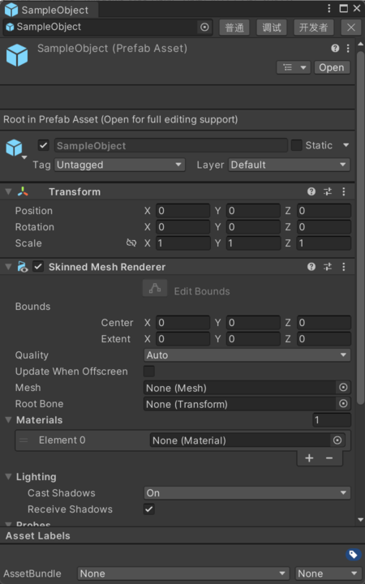Switch to 开发者 mode tab
The width and height of the screenshot is (365, 584).
314,28
